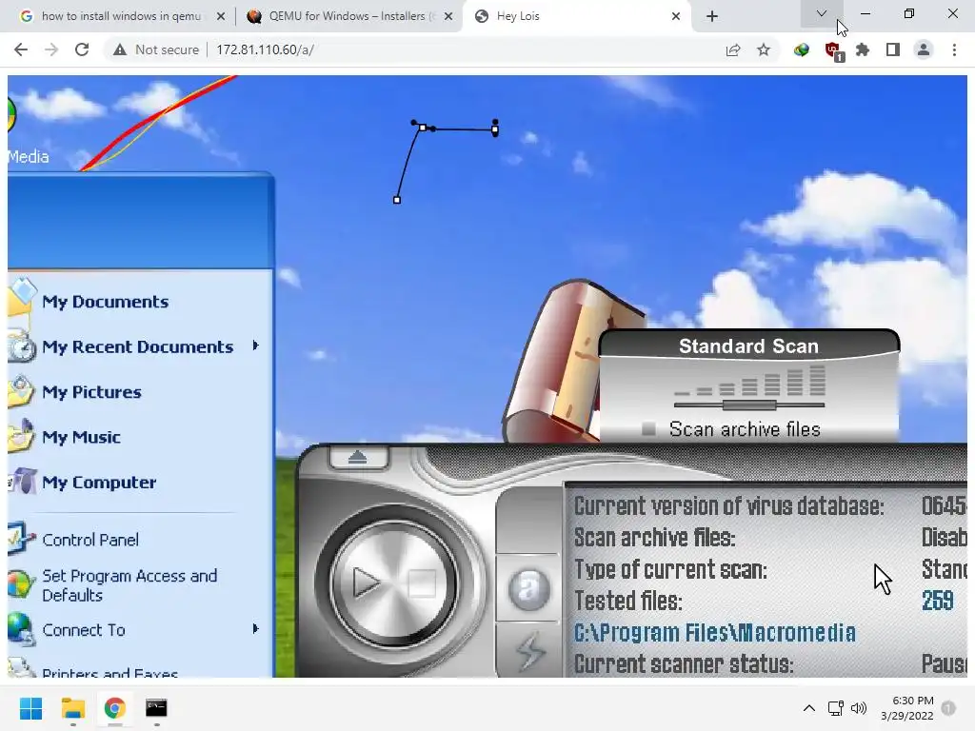The image size is (975, 731).
Task: Go back to previous page
Action: click(21, 49)
